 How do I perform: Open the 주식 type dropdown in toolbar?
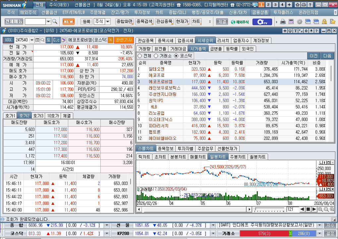coord(108,22)
